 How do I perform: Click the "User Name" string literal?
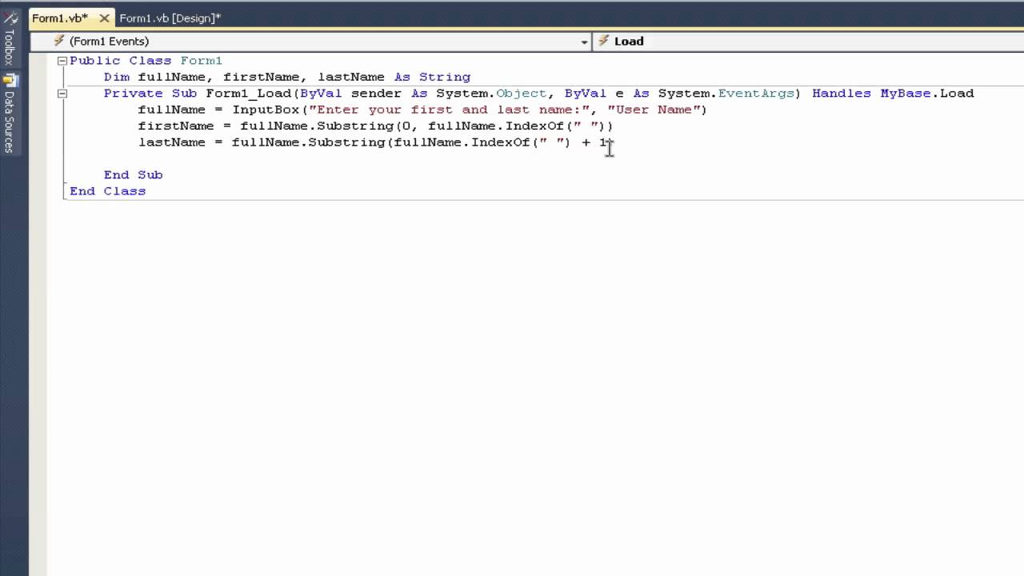(654, 110)
